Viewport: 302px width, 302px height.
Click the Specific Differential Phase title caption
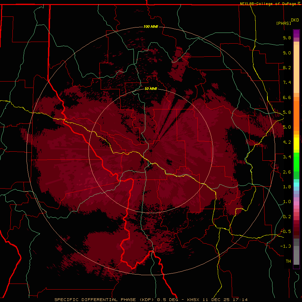(105, 300)
